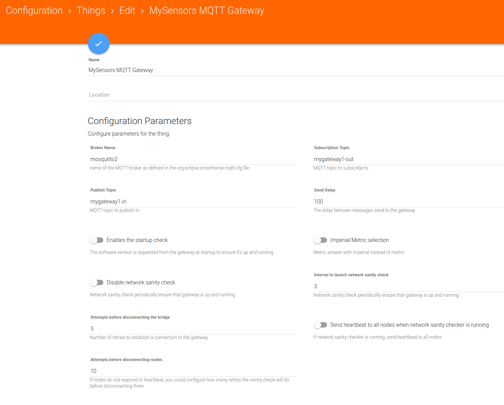Go to Things in the breadcrumb
Image resolution: width=504 pixels, height=405 pixels.
(x=91, y=11)
